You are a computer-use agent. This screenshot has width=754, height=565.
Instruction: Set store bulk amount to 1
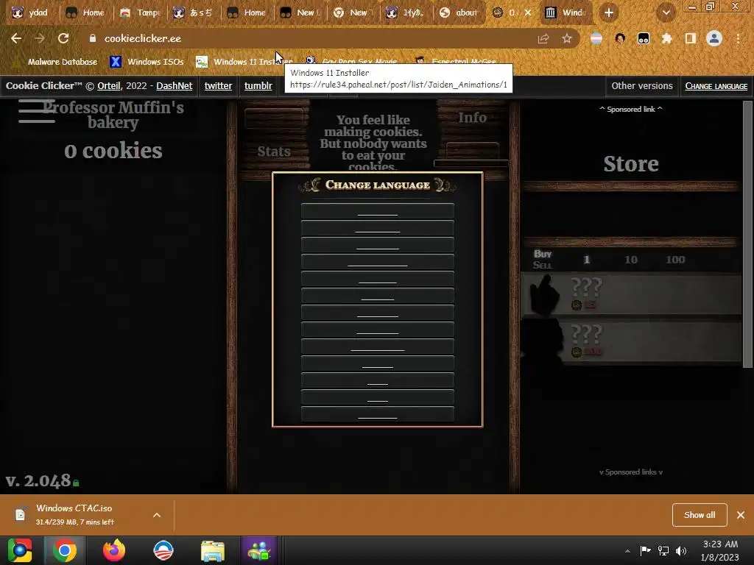coord(586,260)
